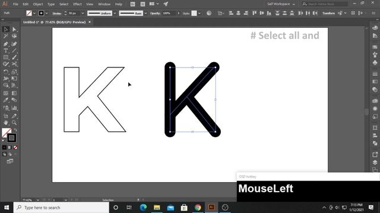Click the Stroke panel link
This screenshot has height=213, width=380.
(57, 13)
